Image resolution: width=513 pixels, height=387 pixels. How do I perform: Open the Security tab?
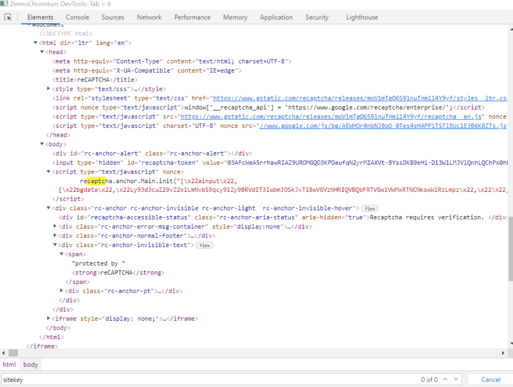tap(317, 17)
